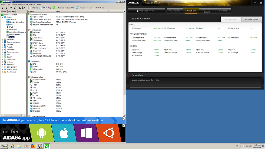Select the DMI tree item
Image resolution: width=265 pixels, height=149 pixels.
tap(11, 25)
